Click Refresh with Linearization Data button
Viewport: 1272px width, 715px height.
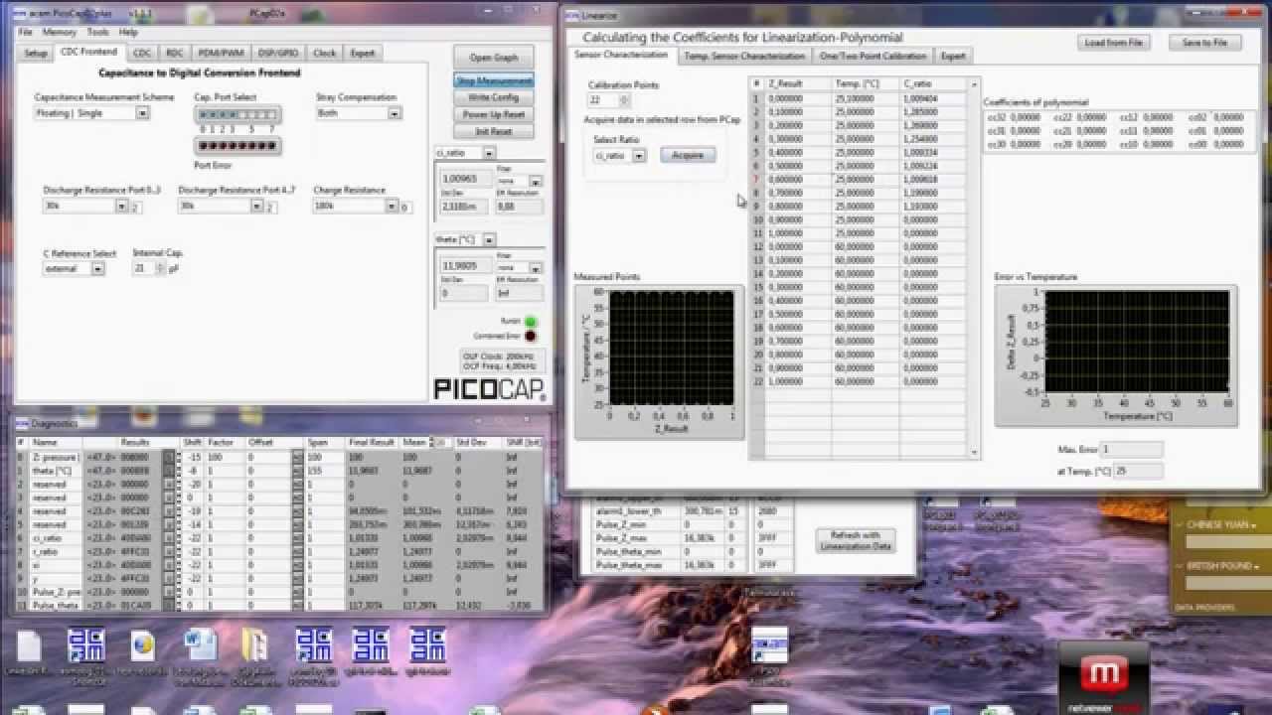pos(856,540)
